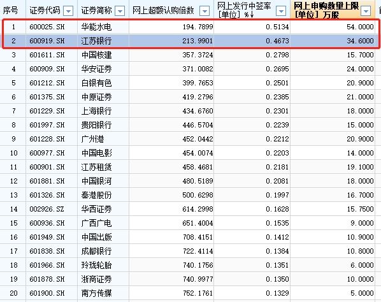Click code cell 600977.SH
381x302 pixels.
click(47, 153)
